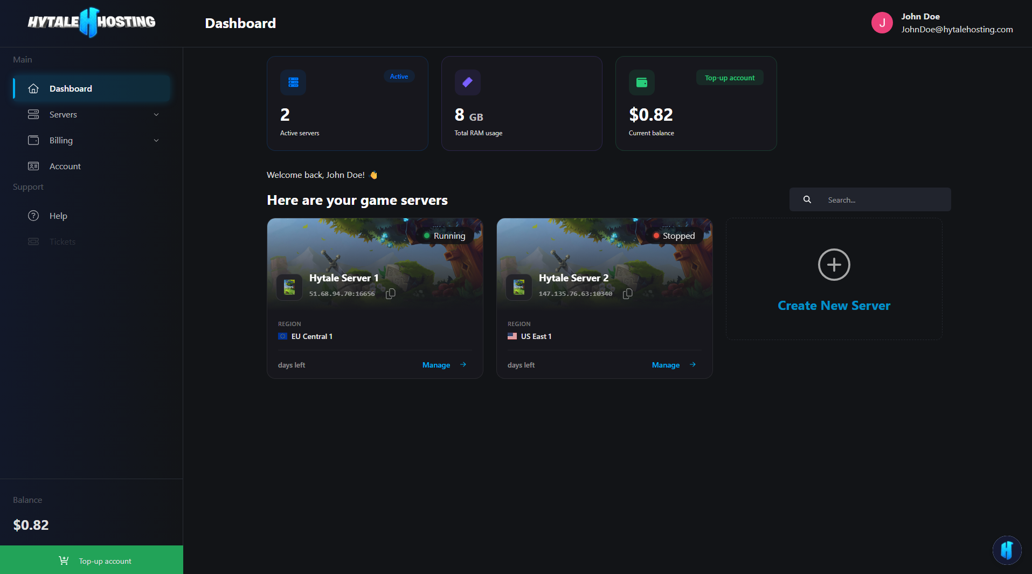Click the 8 GB Total RAM usage value

coord(469,115)
